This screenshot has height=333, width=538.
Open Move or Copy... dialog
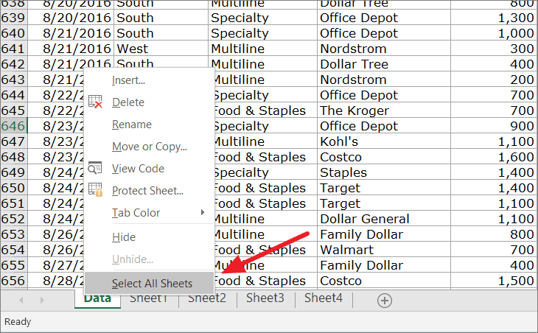coord(150,147)
